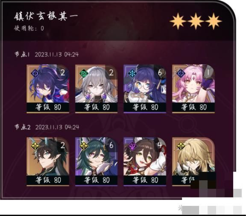
Task: Click the third gold star rating
Action: 213,21
